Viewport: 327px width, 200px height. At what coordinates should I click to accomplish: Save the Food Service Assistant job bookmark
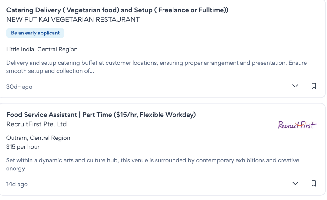click(x=314, y=183)
